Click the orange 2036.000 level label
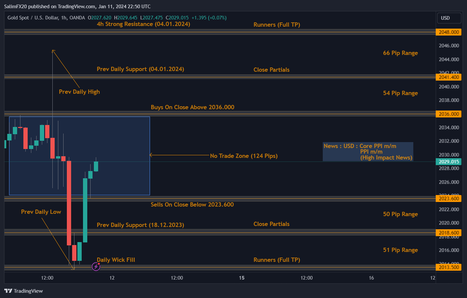 449,114
